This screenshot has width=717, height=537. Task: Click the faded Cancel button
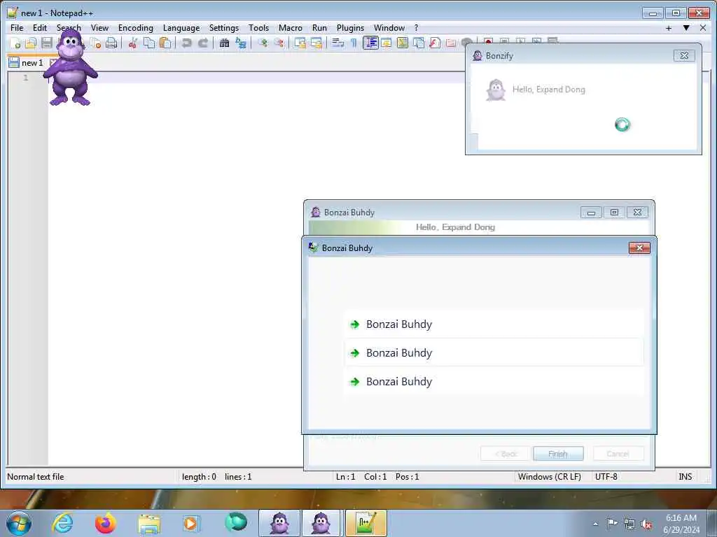coord(618,454)
